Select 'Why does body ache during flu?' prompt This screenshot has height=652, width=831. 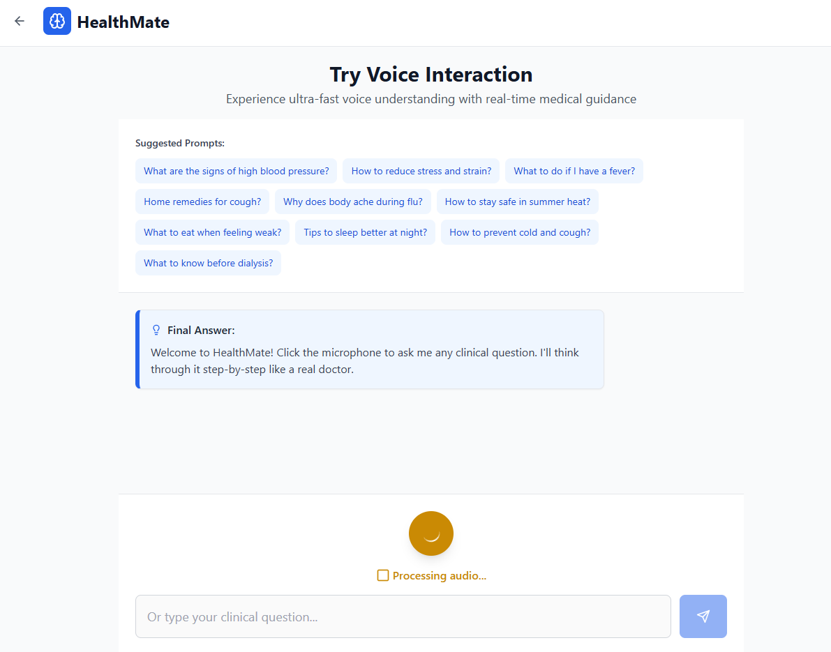click(353, 202)
